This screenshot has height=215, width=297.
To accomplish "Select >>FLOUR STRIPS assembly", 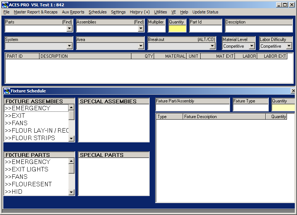I will coord(36,138).
